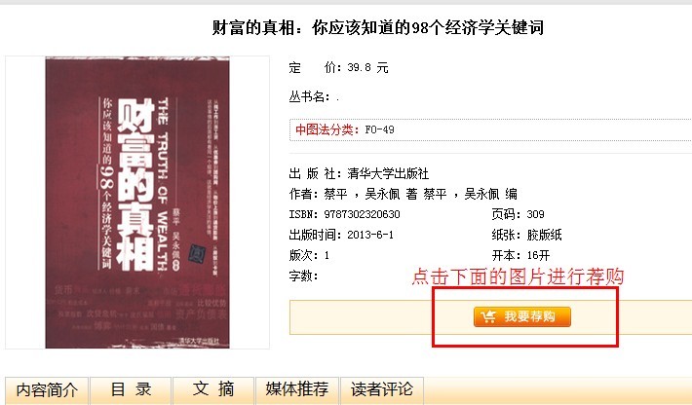Click the publication date 2013-6-1
Image resolution: width=692 pixels, height=405 pixels.
point(369,235)
